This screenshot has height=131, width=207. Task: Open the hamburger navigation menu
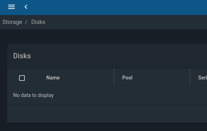(x=12, y=7)
